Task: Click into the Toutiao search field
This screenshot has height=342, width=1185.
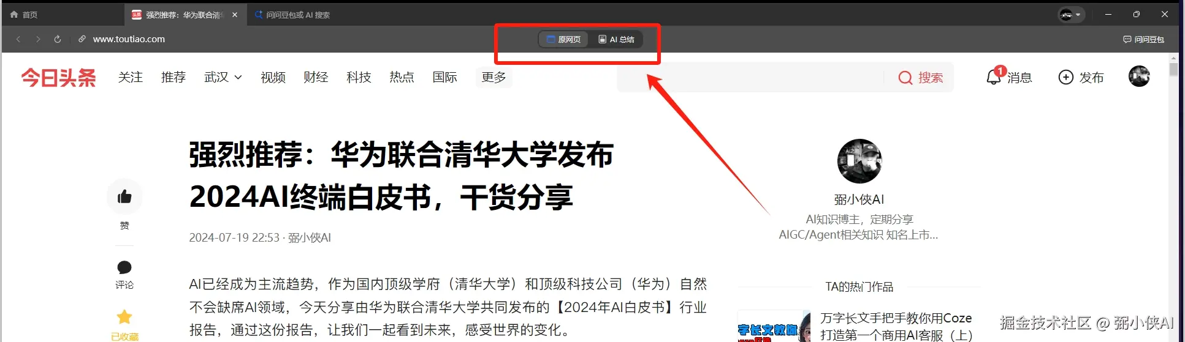Action: [x=750, y=77]
